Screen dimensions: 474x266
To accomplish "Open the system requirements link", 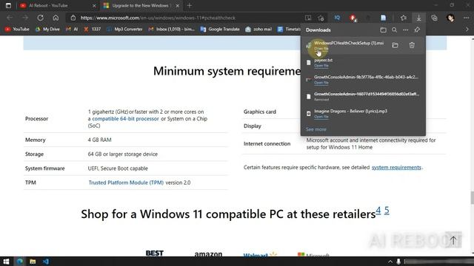I will [396, 168].
